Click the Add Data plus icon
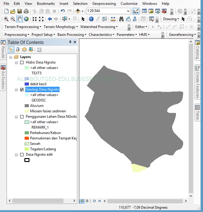Viewport: 203px width, 212px height. tap(78, 11)
